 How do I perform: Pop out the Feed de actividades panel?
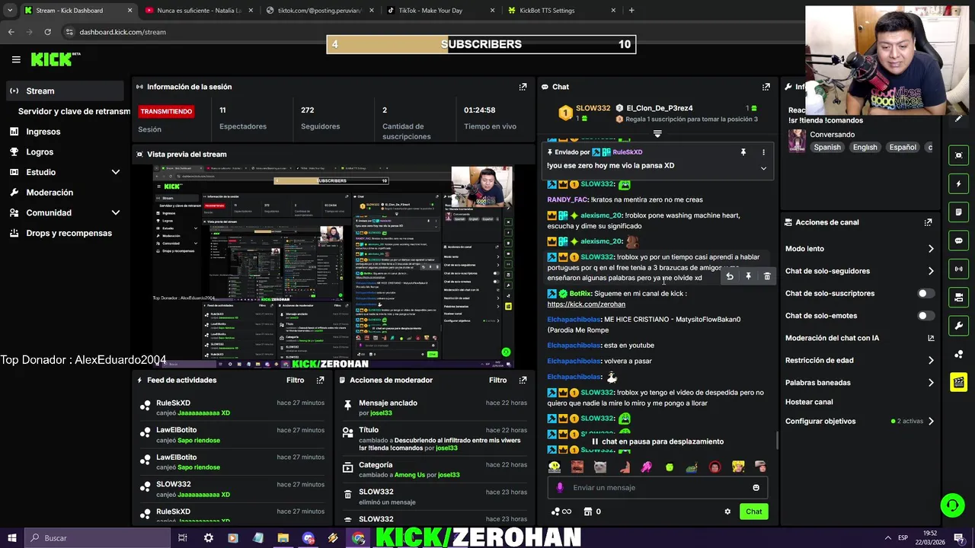click(320, 380)
